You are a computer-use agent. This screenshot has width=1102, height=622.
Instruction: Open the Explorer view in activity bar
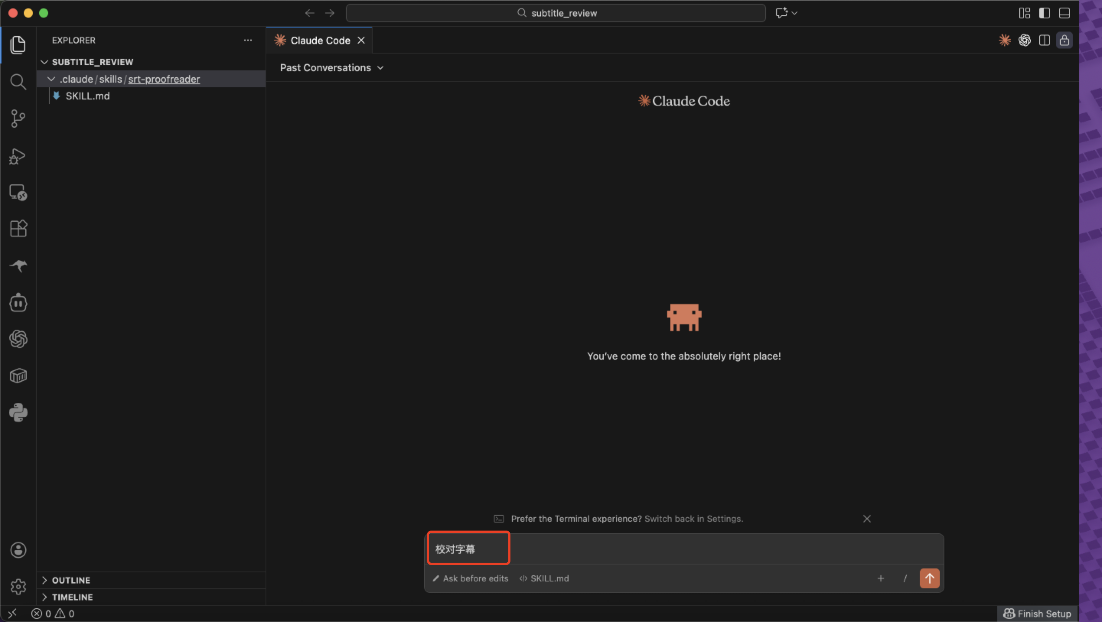coord(18,45)
